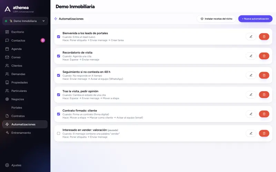The width and height of the screenshot is (276, 172).
Task: Toggle off Contrato firmado: cliente checkbox
Action: point(59,114)
